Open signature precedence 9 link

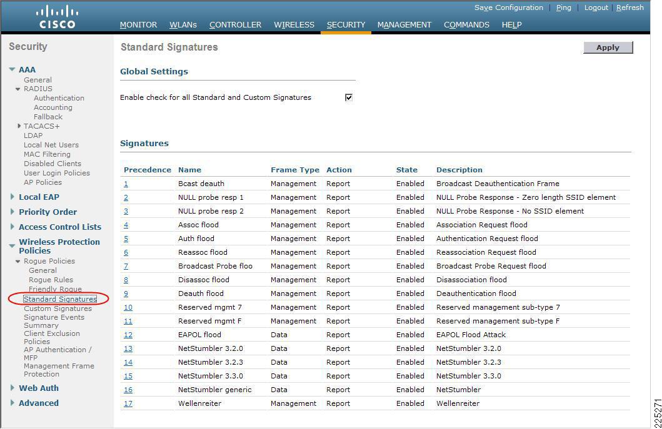[126, 293]
